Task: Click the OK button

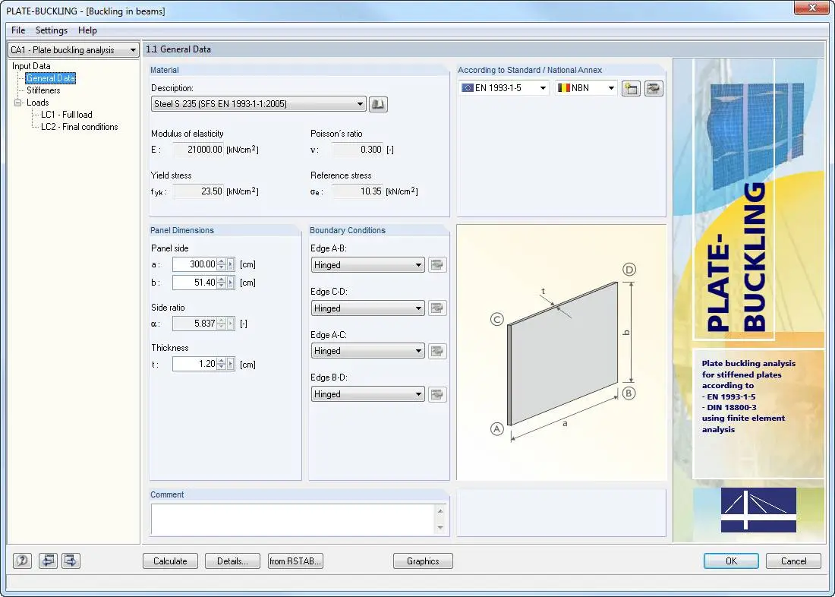Action: [x=731, y=561]
